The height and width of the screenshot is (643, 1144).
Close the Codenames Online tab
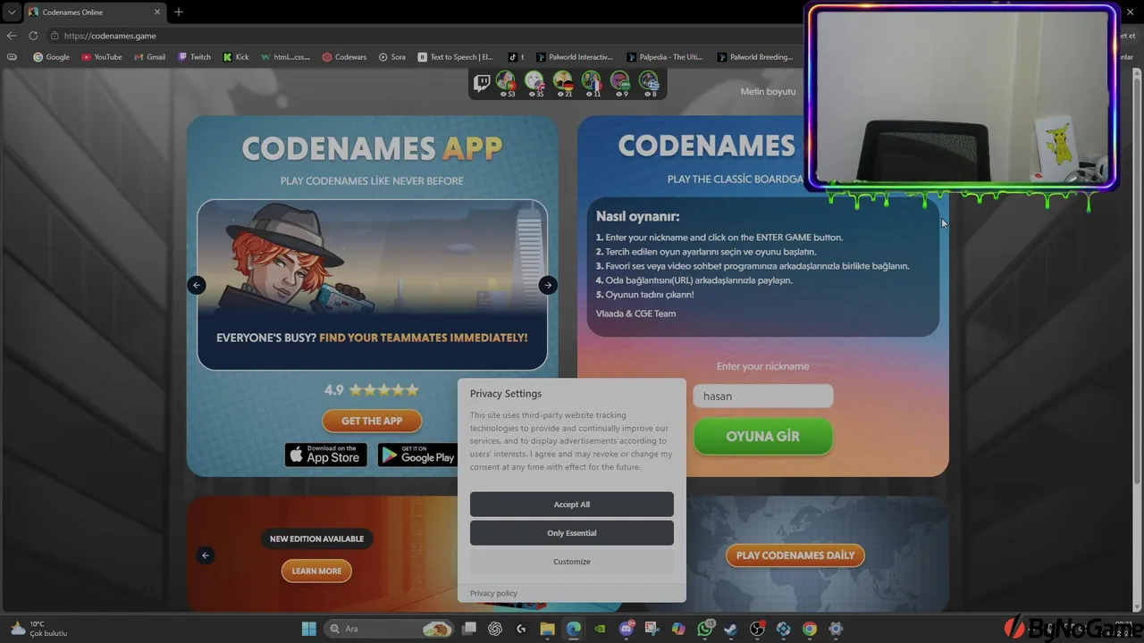pyautogui.click(x=158, y=12)
